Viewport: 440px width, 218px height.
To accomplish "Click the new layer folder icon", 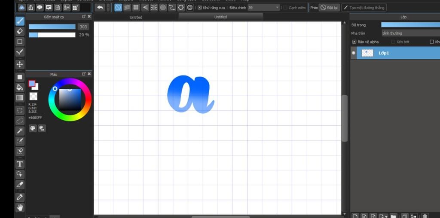I will (x=394, y=216).
